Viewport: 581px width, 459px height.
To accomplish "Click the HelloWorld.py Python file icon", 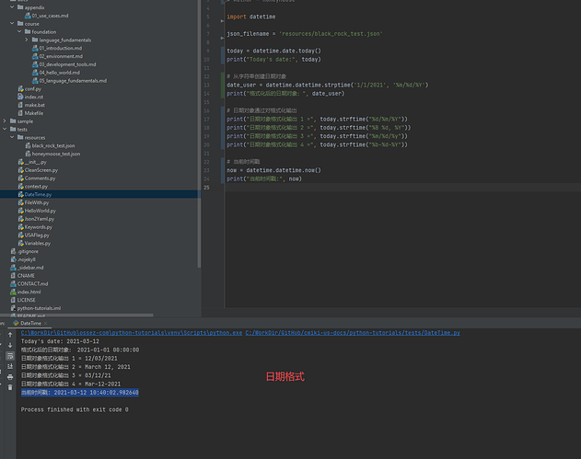I will click(x=21, y=211).
